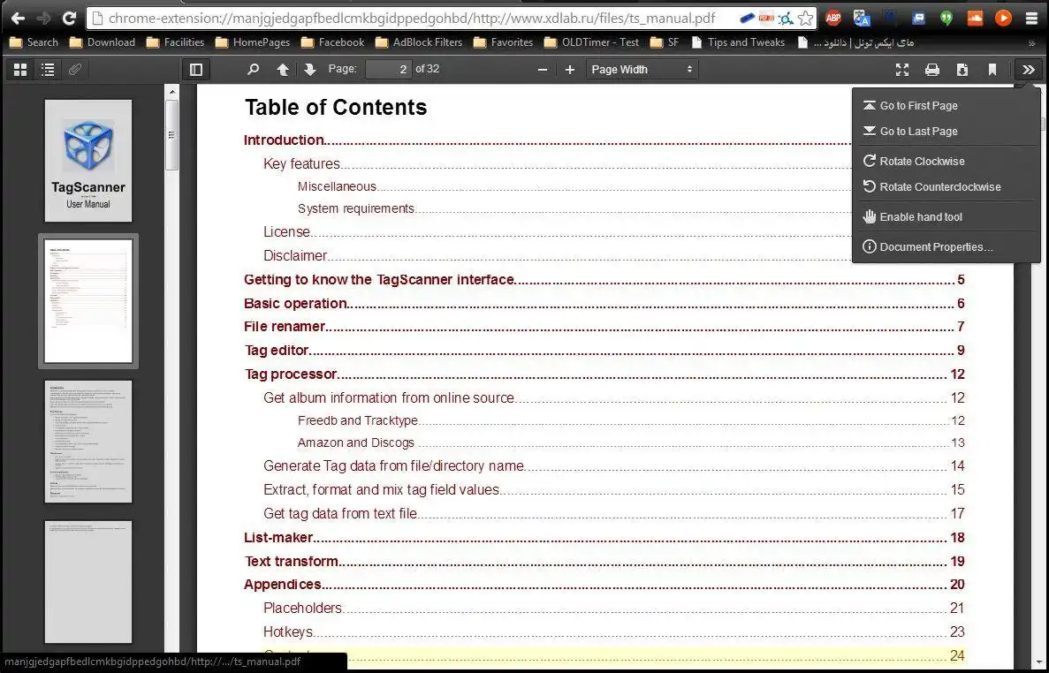Open the Chrome hamburger menu

coord(1031,18)
